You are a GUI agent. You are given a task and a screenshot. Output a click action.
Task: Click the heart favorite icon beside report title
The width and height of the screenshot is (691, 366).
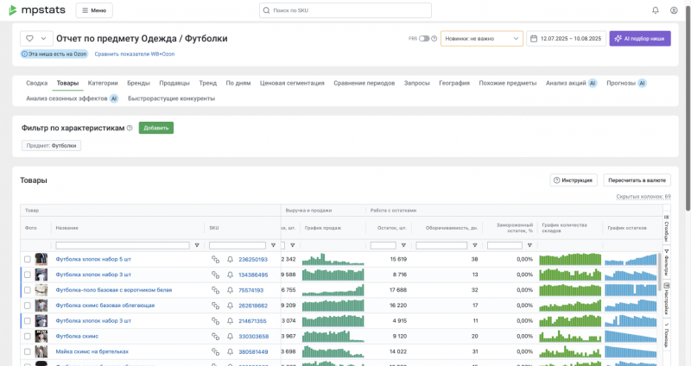[29, 39]
